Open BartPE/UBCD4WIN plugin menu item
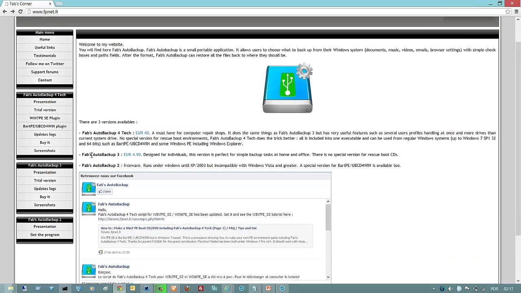 coord(45,126)
